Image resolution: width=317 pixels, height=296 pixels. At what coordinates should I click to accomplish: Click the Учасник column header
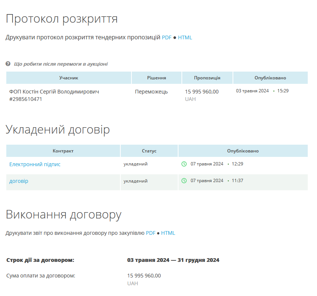pos(69,78)
